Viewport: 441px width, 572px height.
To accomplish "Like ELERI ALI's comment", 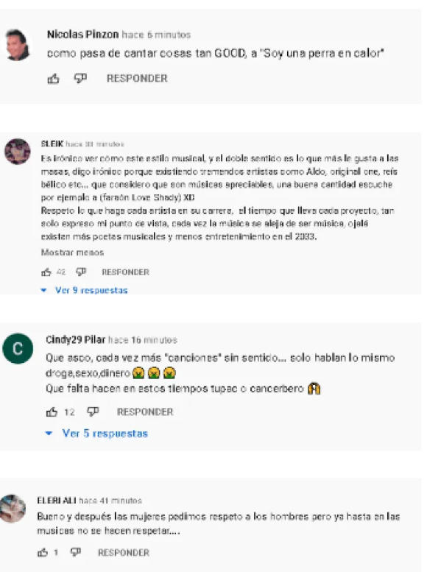I will click(x=43, y=552).
